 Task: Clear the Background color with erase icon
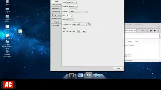[x=84, y=32]
